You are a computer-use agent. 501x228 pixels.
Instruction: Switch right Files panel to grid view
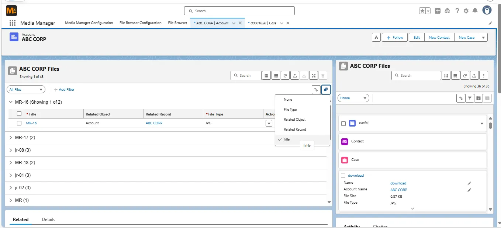(x=446, y=76)
